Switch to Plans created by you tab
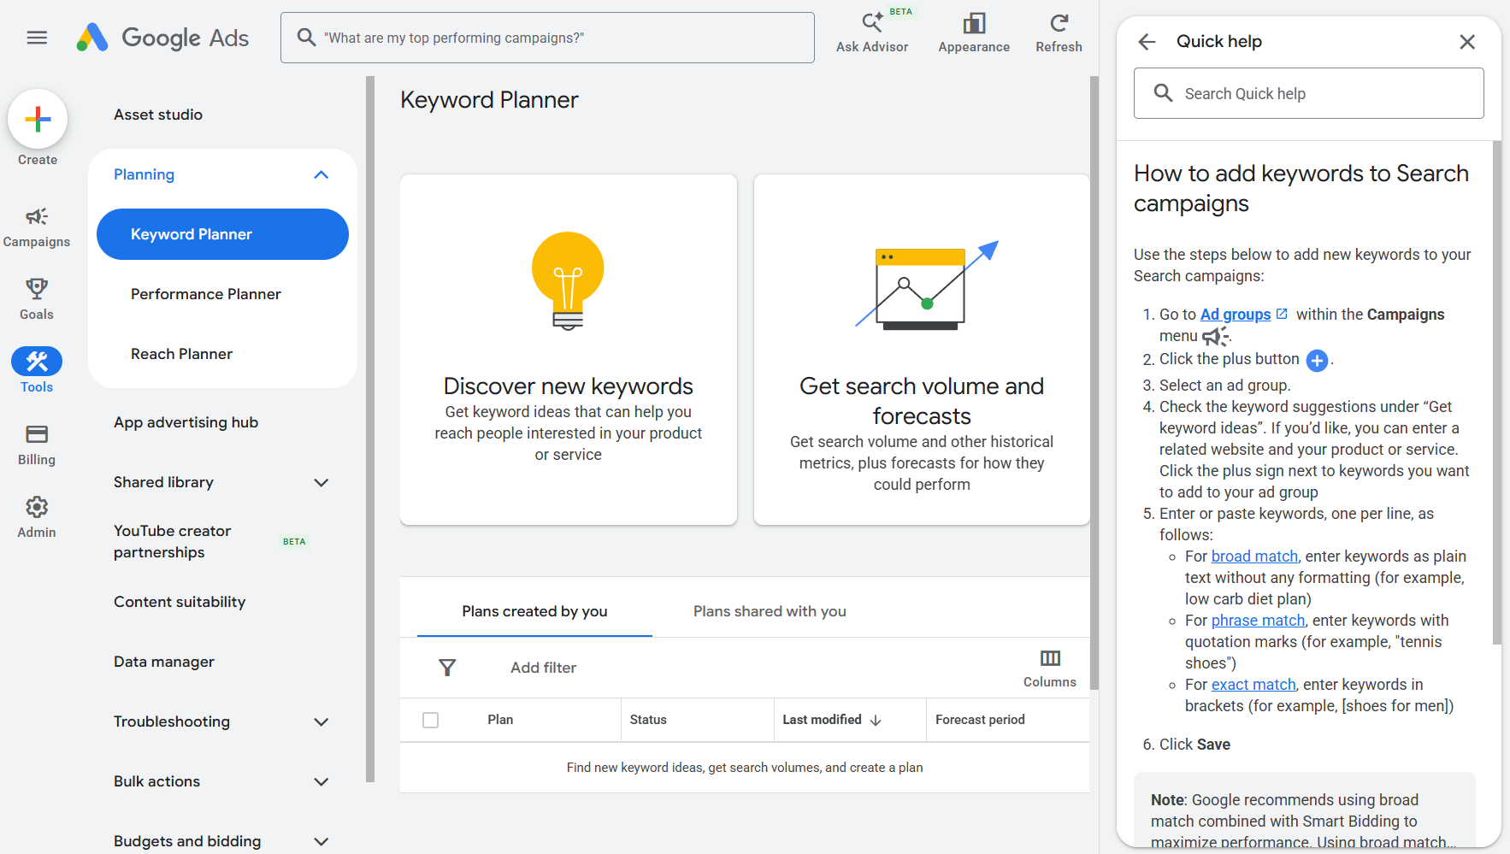The height and width of the screenshot is (854, 1510). click(x=534, y=611)
